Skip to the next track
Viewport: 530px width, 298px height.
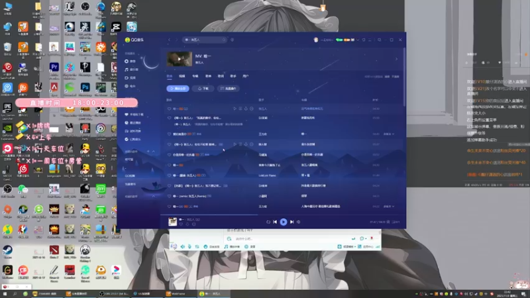(291, 222)
